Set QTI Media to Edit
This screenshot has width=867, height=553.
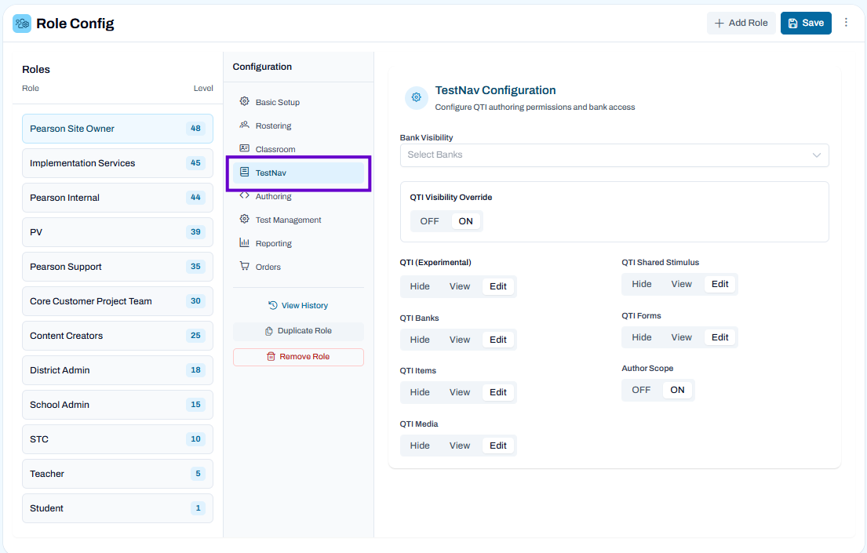[x=497, y=446]
